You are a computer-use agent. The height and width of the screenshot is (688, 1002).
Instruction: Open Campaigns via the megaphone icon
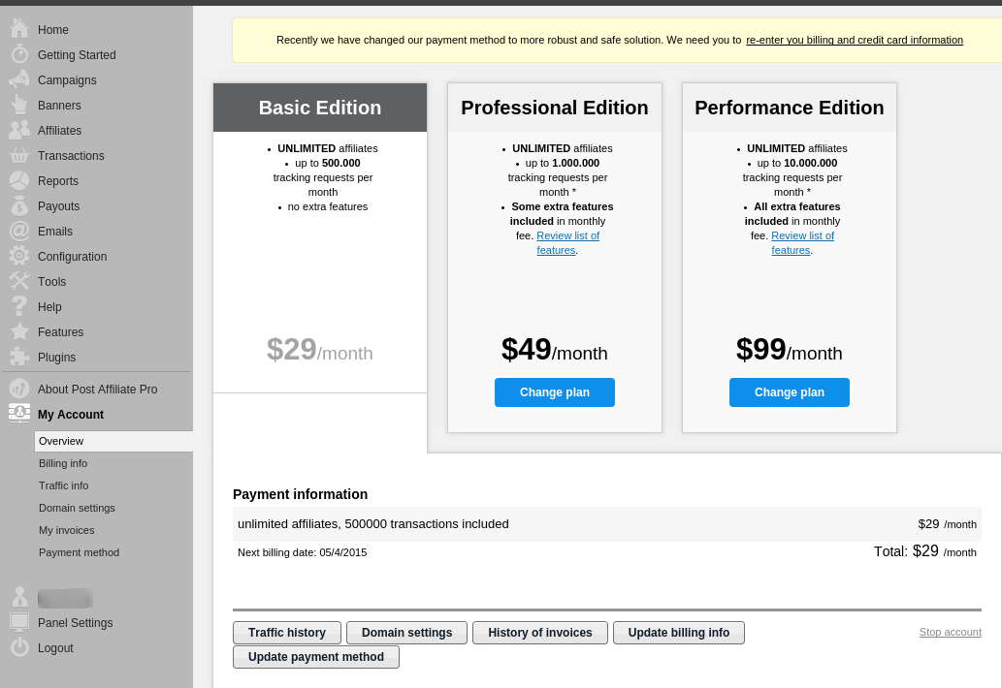[x=18, y=79]
